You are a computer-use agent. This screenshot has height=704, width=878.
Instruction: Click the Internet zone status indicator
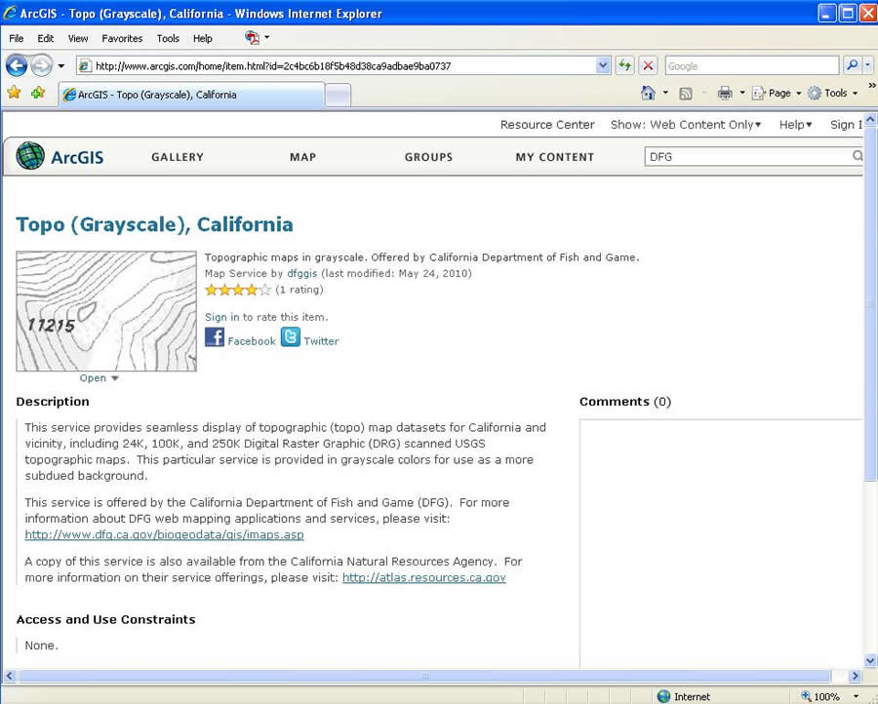coord(684,697)
